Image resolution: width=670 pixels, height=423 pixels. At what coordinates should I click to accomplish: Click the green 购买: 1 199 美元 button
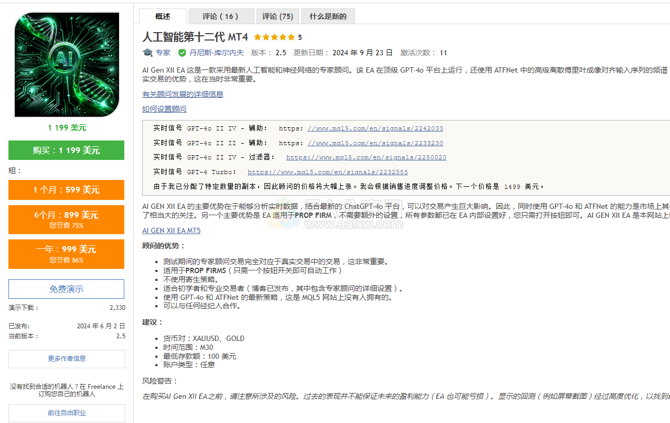66,150
